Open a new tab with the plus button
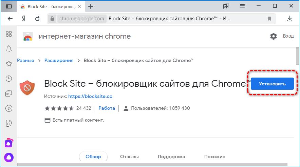Screen dimensions: 300x167 pyautogui.click(x=90, y=6)
